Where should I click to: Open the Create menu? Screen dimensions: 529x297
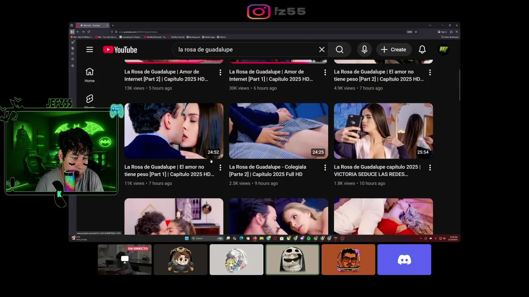pyautogui.click(x=394, y=49)
